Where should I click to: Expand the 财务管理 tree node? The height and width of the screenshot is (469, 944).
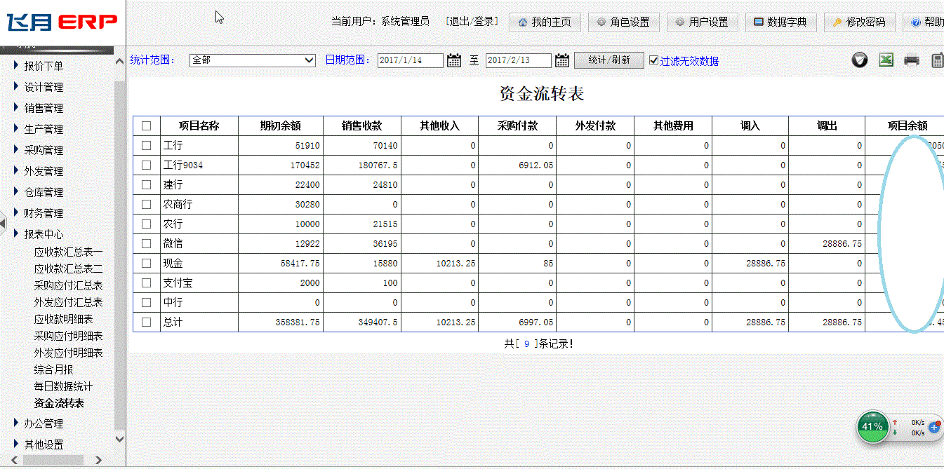[x=43, y=213]
